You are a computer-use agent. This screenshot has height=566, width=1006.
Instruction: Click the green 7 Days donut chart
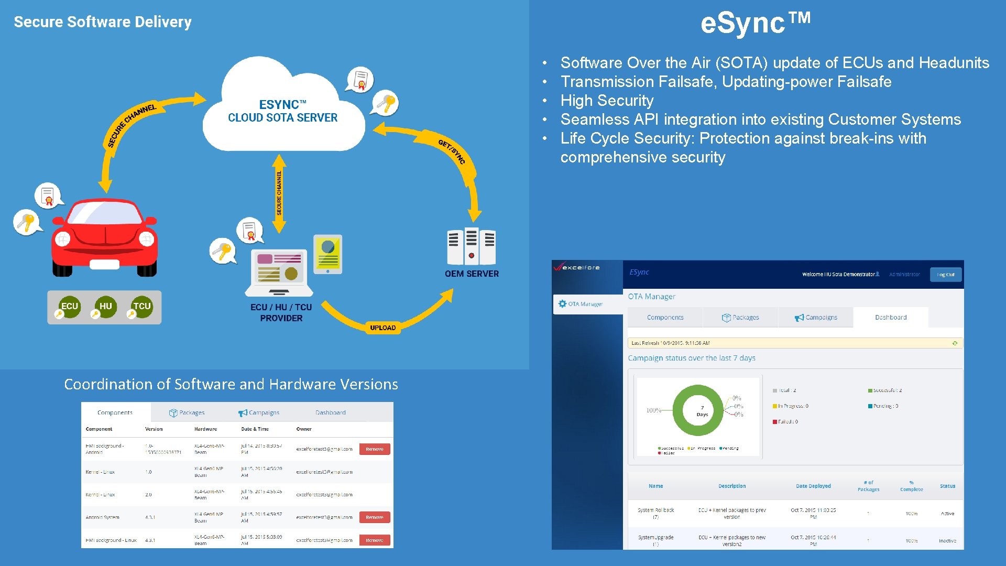[698, 410]
